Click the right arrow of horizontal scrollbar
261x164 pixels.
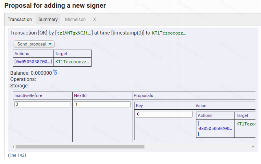pyautogui.click(x=253, y=147)
